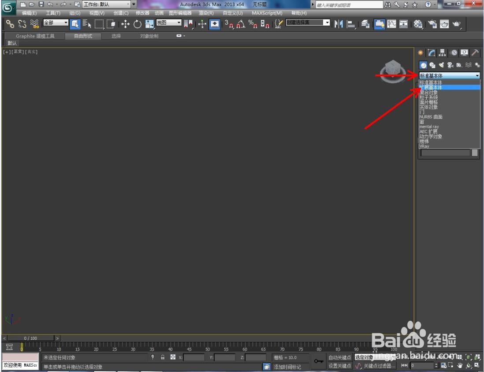Click time slider showing 0 / 100
The image size is (484, 372).
point(30,339)
